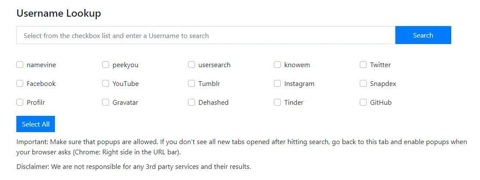This screenshot has width=480, height=180.
Task: Tick the namevine checkbox
Action: click(x=20, y=65)
